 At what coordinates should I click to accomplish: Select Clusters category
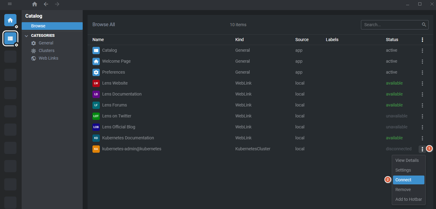pyautogui.click(x=46, y=51)
